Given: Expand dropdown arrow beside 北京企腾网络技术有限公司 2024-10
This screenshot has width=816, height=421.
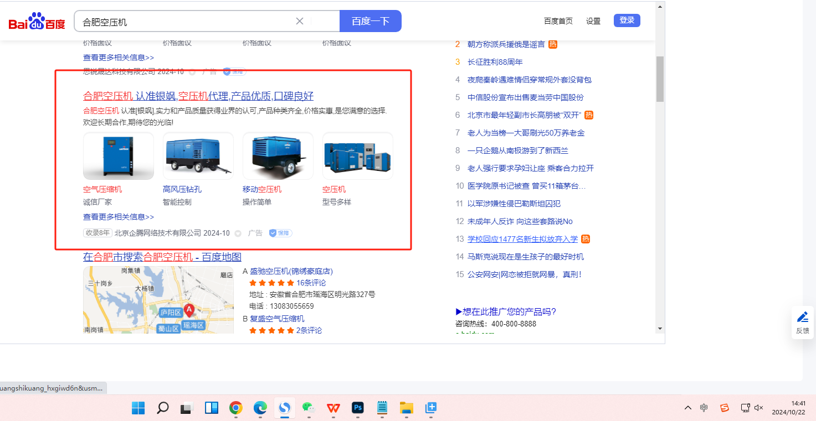Looking at the screenshot, I should [238, 233].
